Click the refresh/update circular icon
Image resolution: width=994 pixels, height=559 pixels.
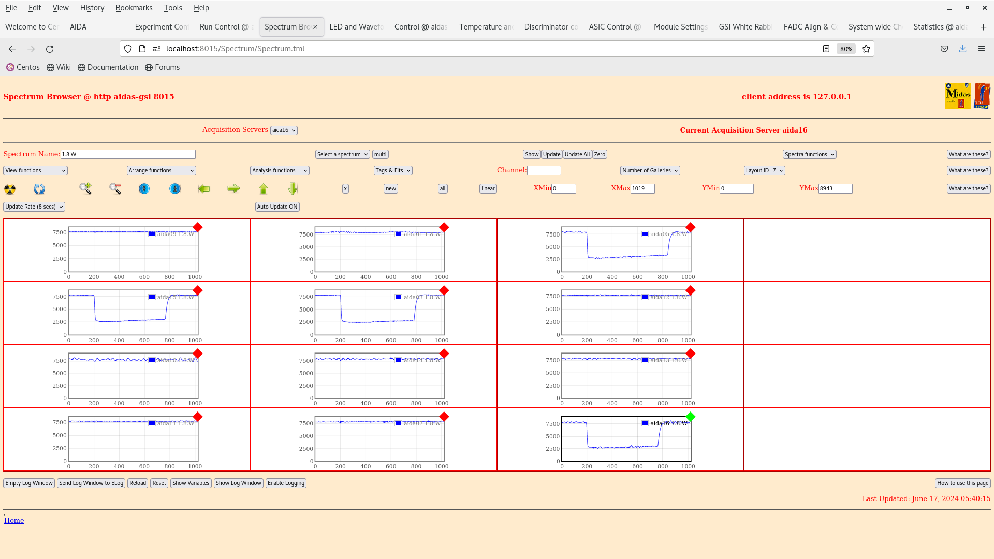tap(39, 188)
